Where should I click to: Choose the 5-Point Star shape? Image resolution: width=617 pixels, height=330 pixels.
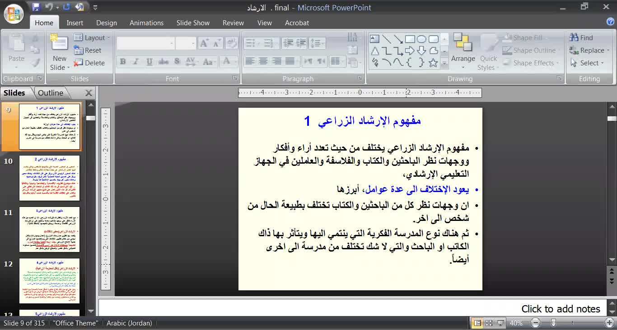(x=433, y=63)
